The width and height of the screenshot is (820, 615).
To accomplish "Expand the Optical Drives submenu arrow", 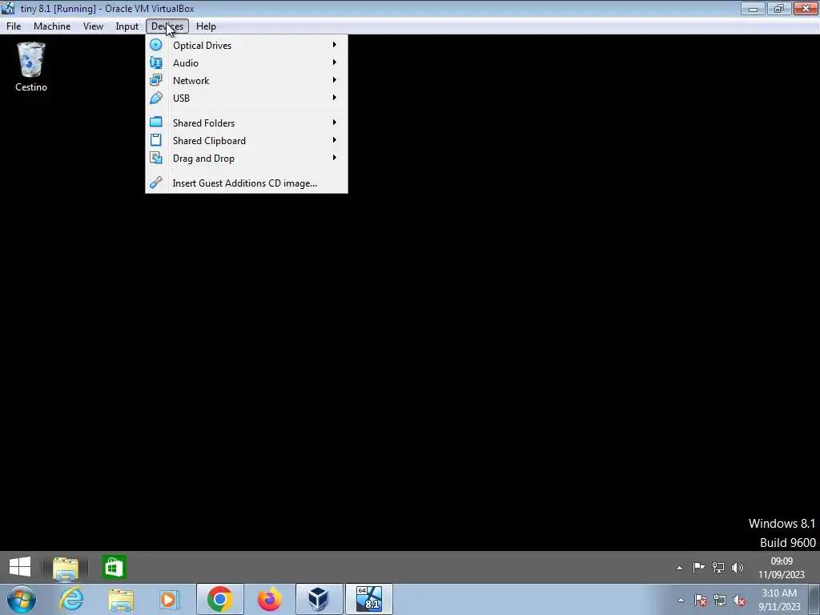I will 335,45.
